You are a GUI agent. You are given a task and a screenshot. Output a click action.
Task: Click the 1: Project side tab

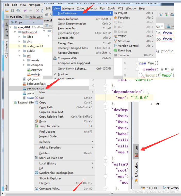(x=6, y=29)
